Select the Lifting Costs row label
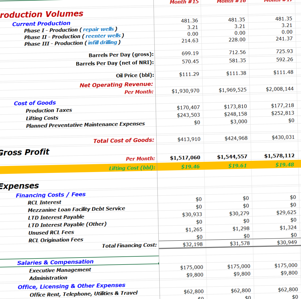This screenshot has width=301, height=299. pos(42,118)
